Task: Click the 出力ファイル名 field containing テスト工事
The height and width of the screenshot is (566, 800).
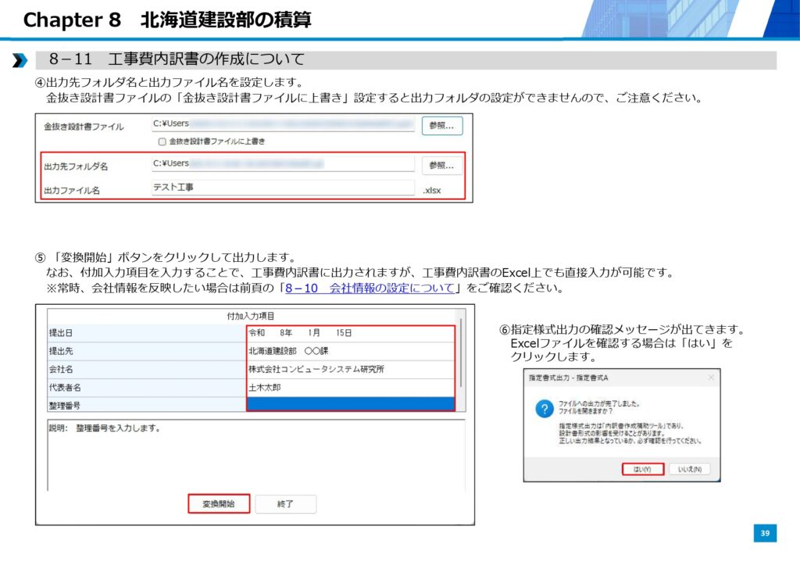Action: [x=283, y=188]
